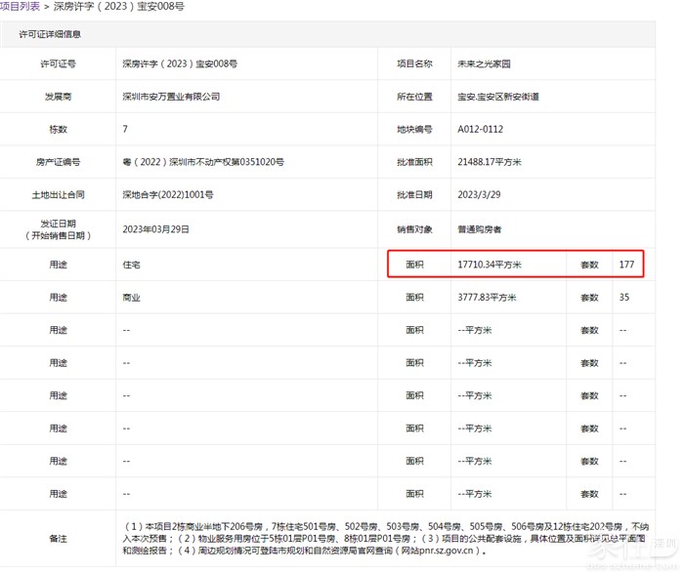Click the plot number A012-0112
The width and height of the screenshot is (684, 573).
(x=480, y=129)
